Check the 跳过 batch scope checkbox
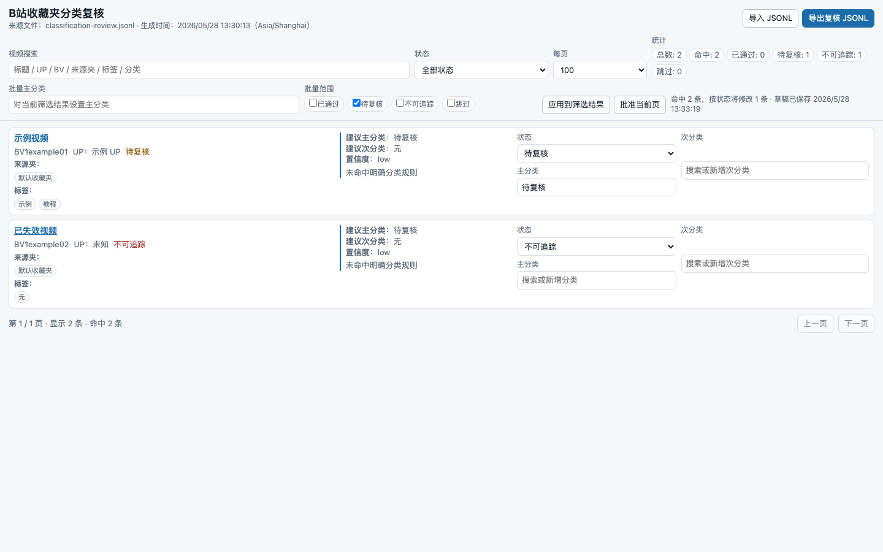 [451, 103]
